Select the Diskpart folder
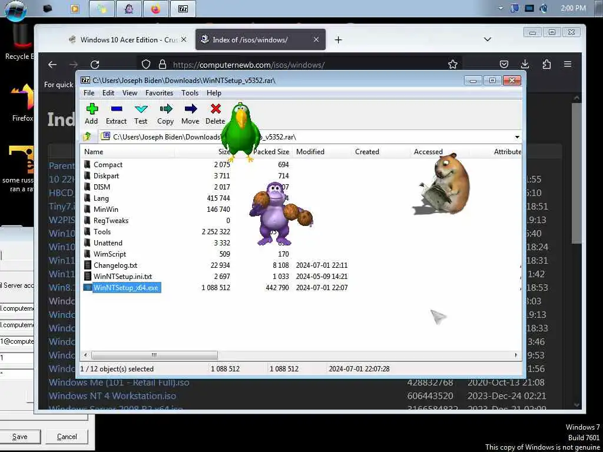The width and height of the screenshot is (603, 452). [x=106, y=175]
